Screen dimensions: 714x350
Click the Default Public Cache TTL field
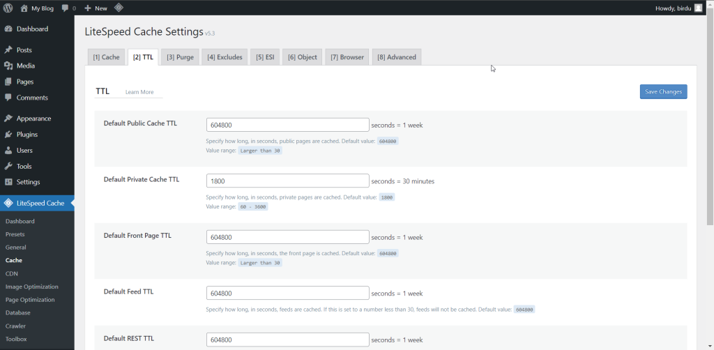tap(288, 125)
